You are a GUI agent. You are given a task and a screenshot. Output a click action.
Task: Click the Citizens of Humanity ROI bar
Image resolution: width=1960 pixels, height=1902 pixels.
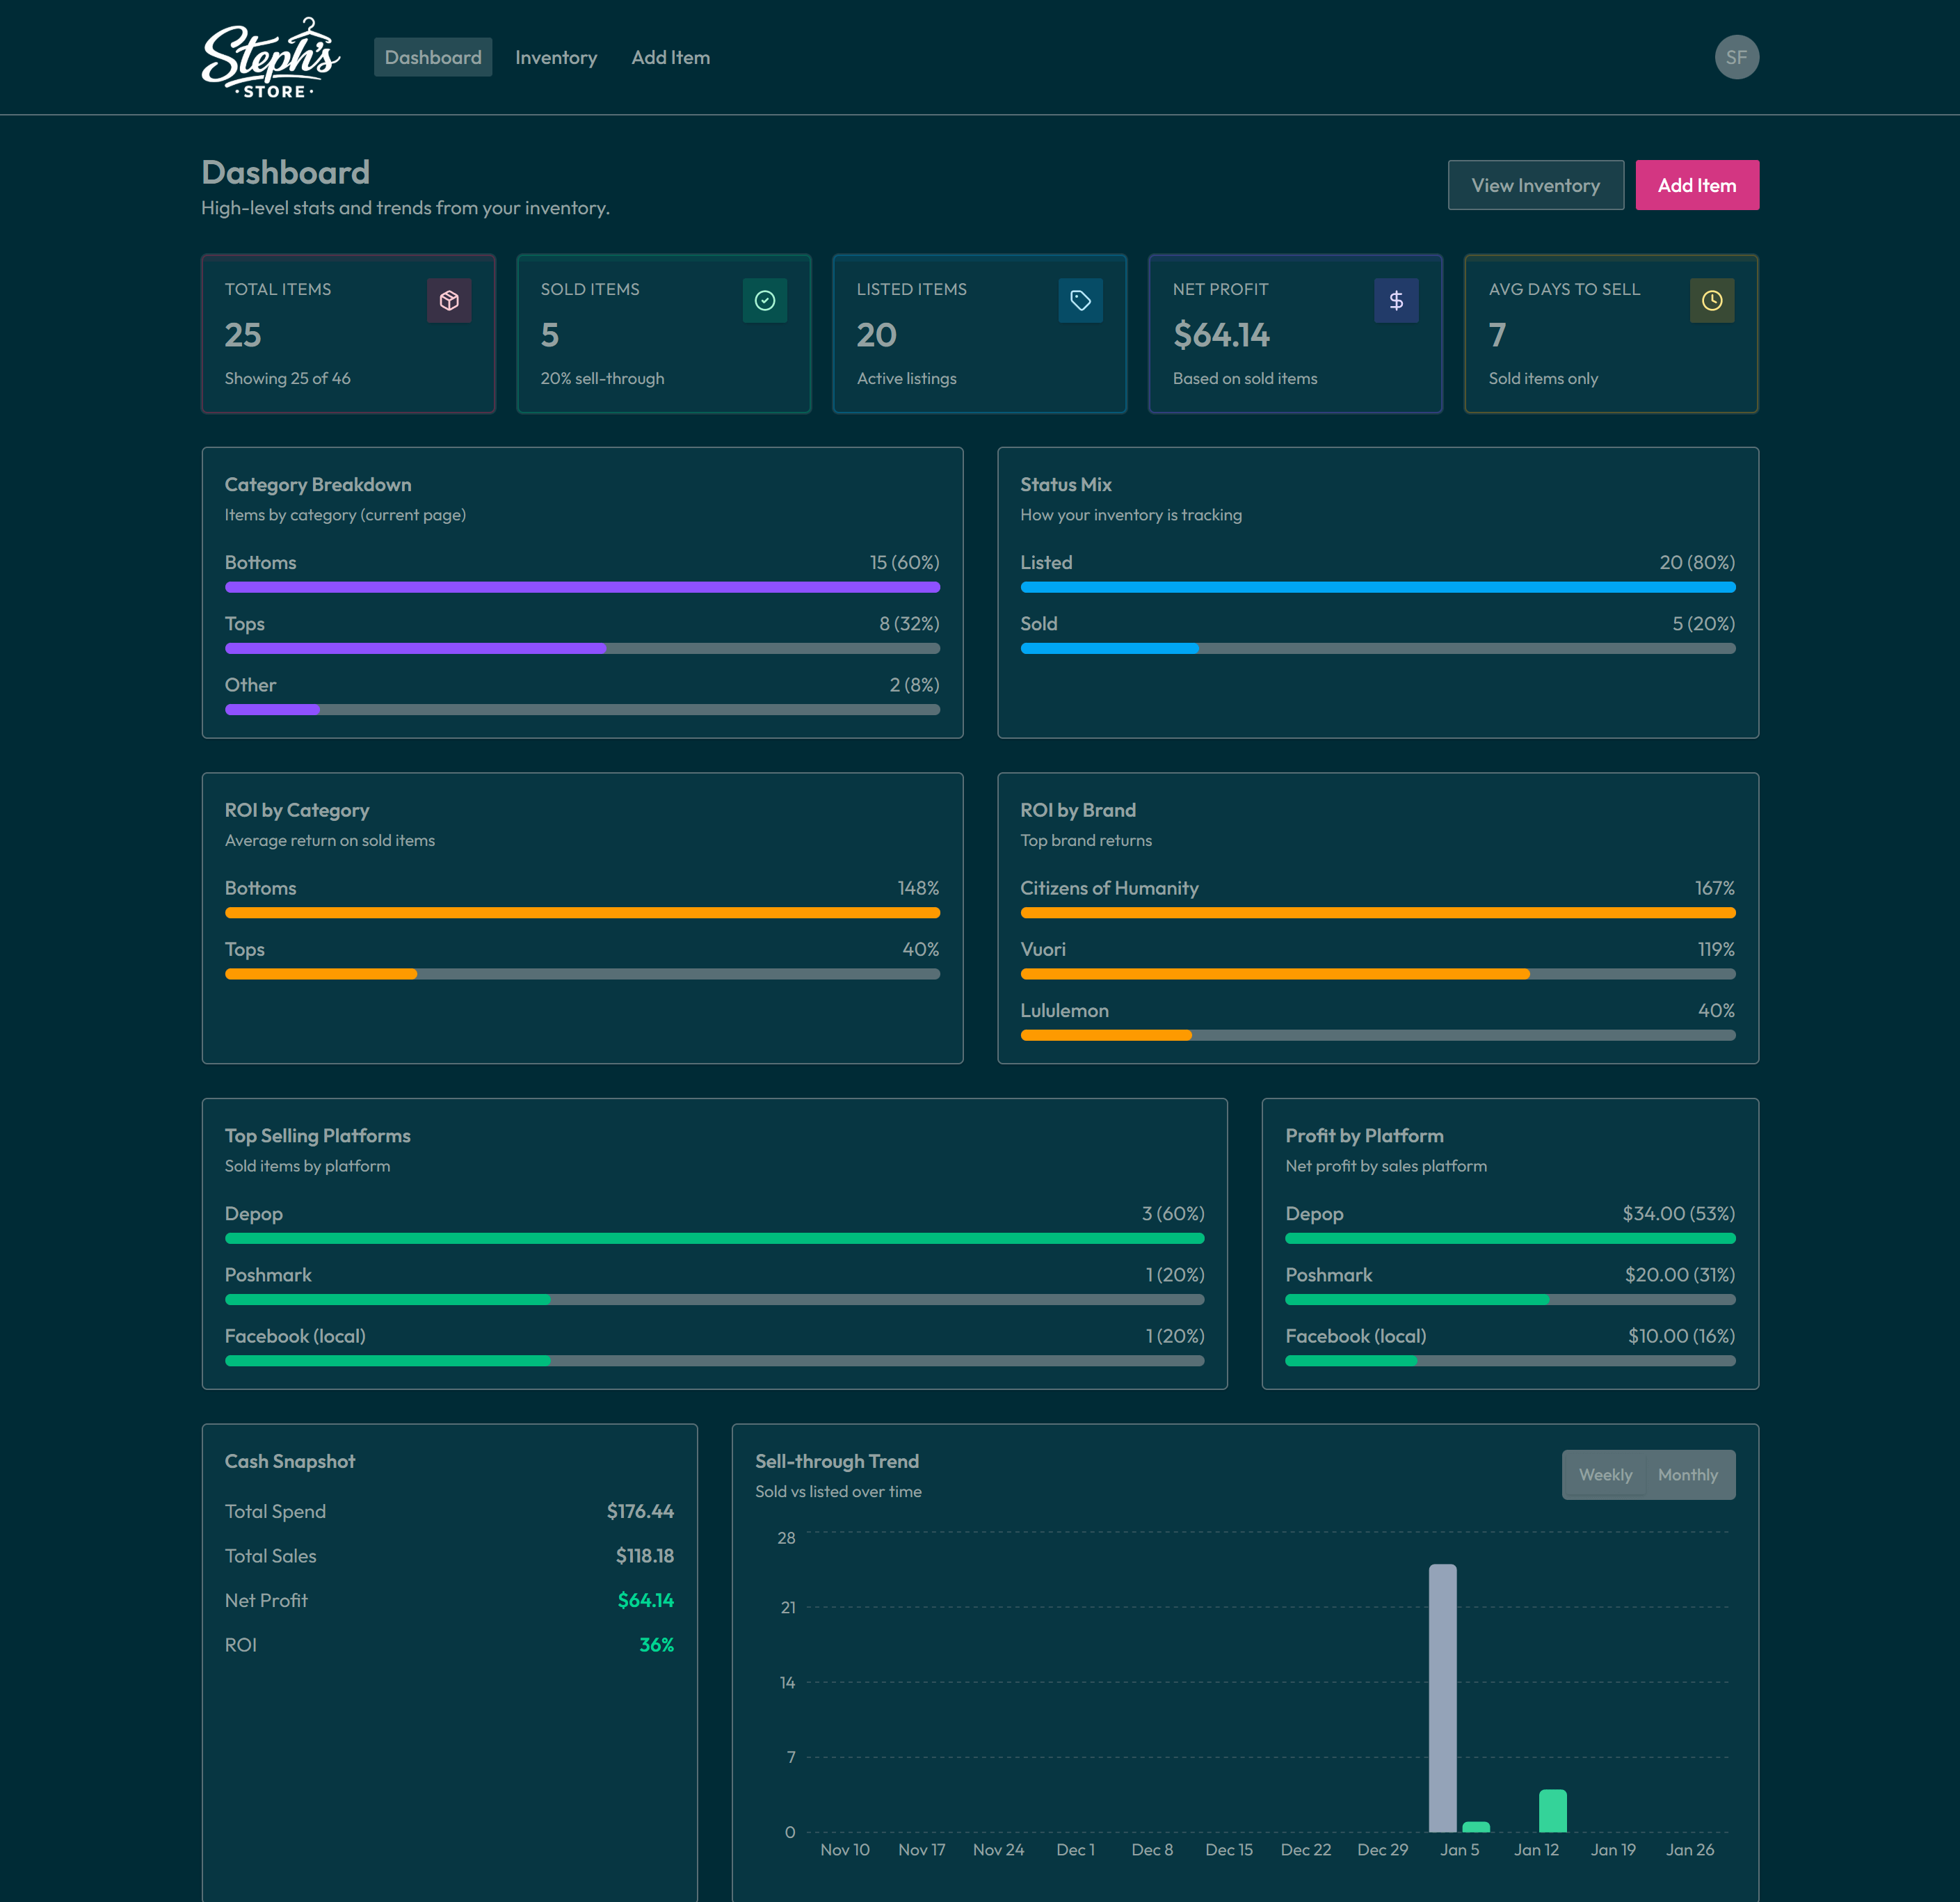pyautogui.click(x=1377, y=913)
